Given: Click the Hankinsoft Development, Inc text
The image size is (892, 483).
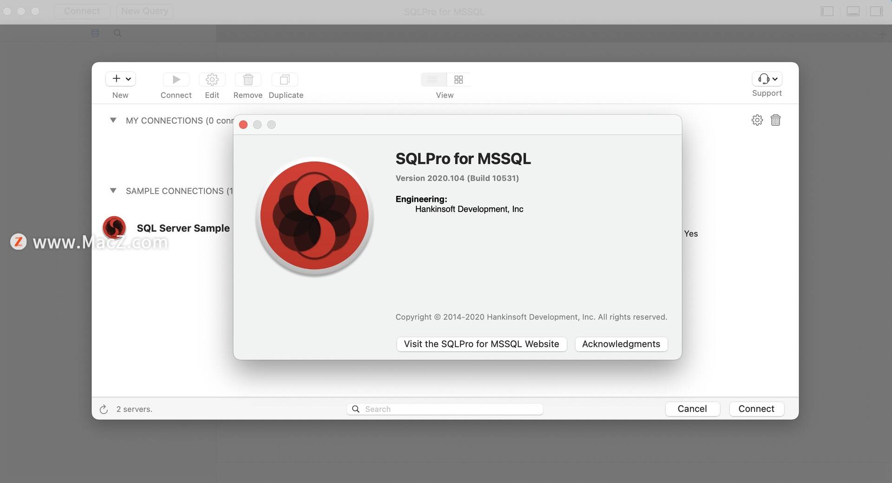Looking at the screenshot, I should click(x=469, y=209).
